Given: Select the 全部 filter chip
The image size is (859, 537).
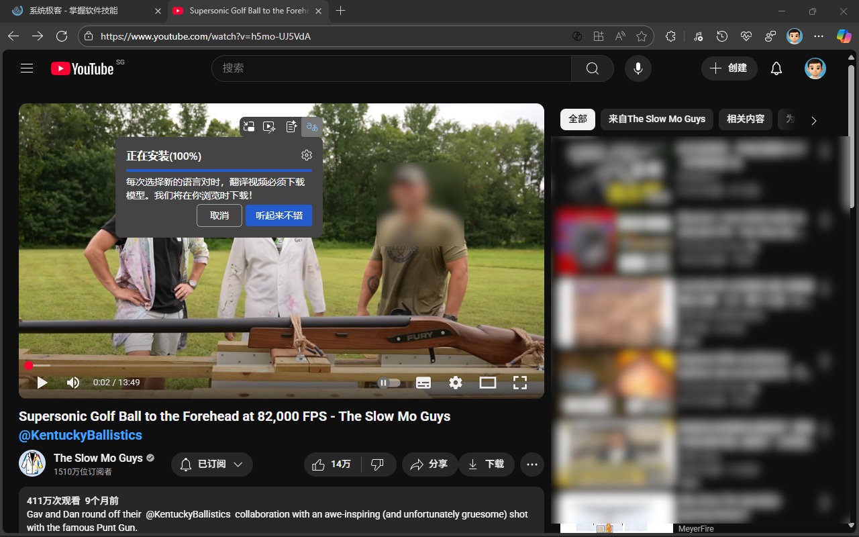Looking at the screenshot, I should [578, 119].
